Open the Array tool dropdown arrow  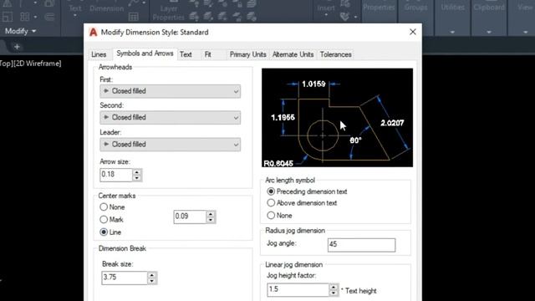(35, 17)
